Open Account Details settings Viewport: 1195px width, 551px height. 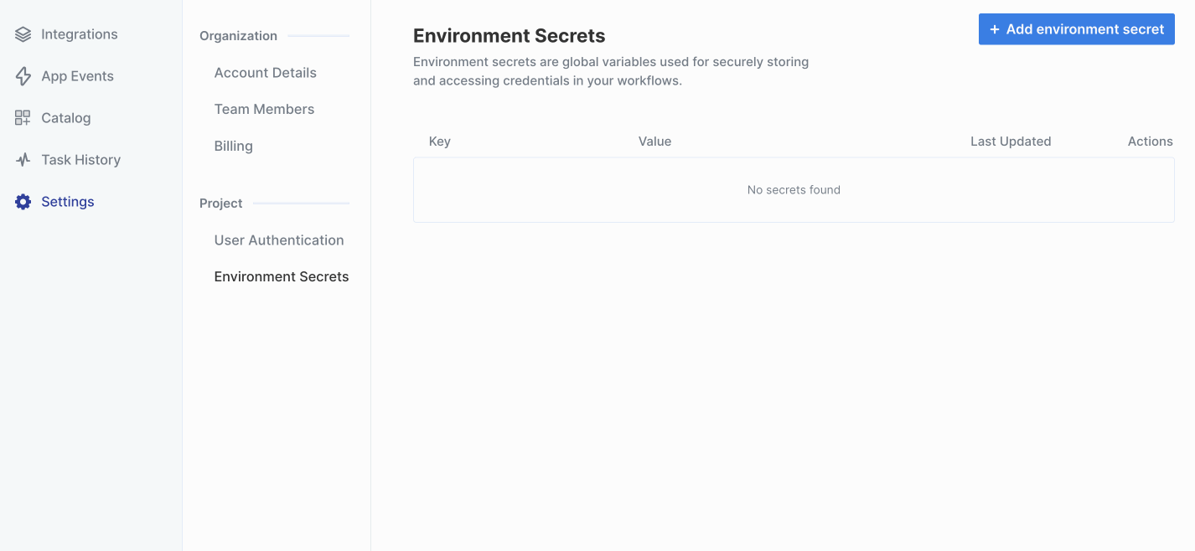pos(265,73)
